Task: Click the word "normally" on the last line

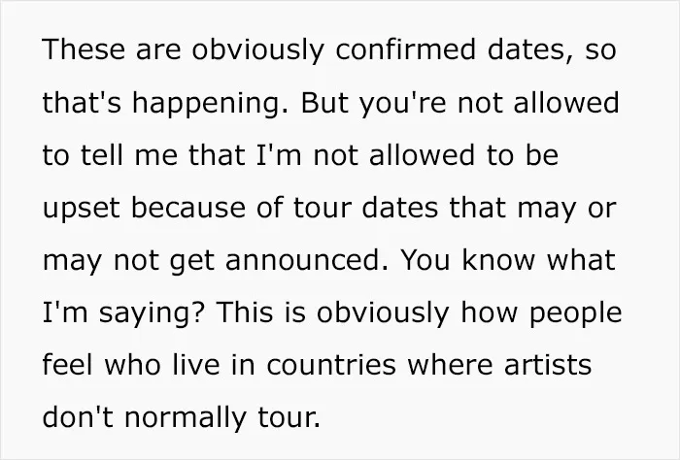Action: (186, 419)
